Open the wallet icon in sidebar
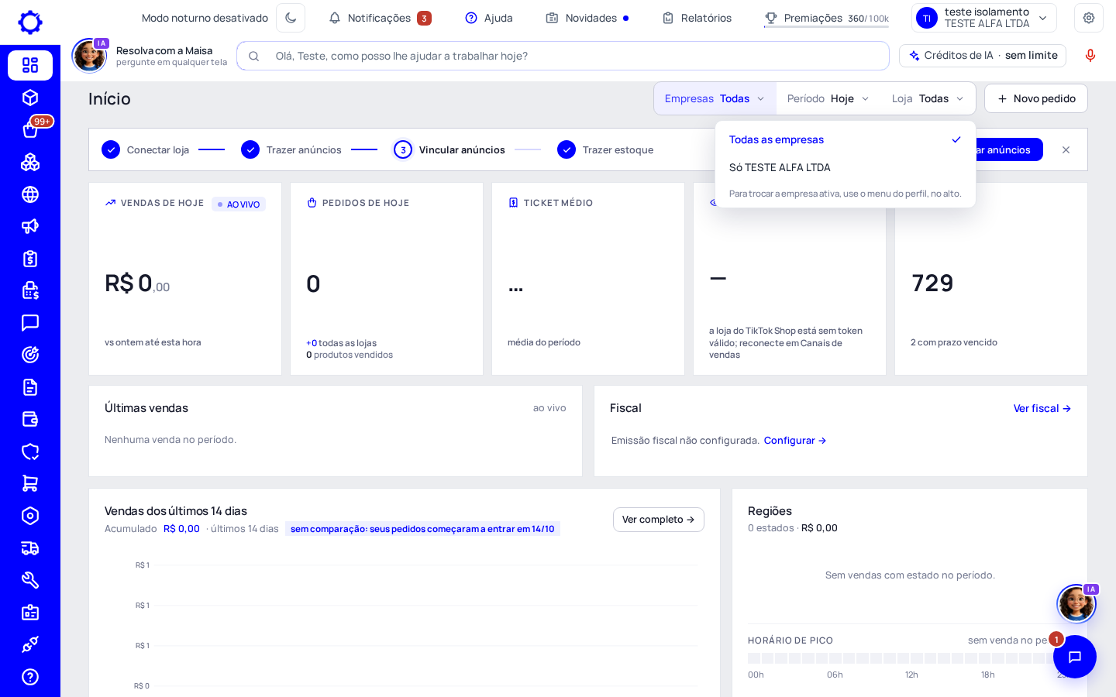Image resolution: width=1116 pixels, height=697 pixels. coord(30,419)
